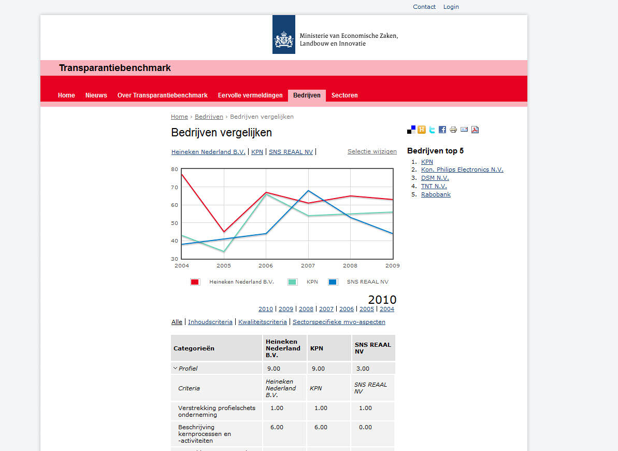
Task: Share this page on Twitter
Action: coord(432,130)
